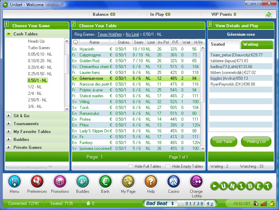Screen dimensions: 279x210
Task: Expand My Favorite Tables section
Action: (8, 132)
